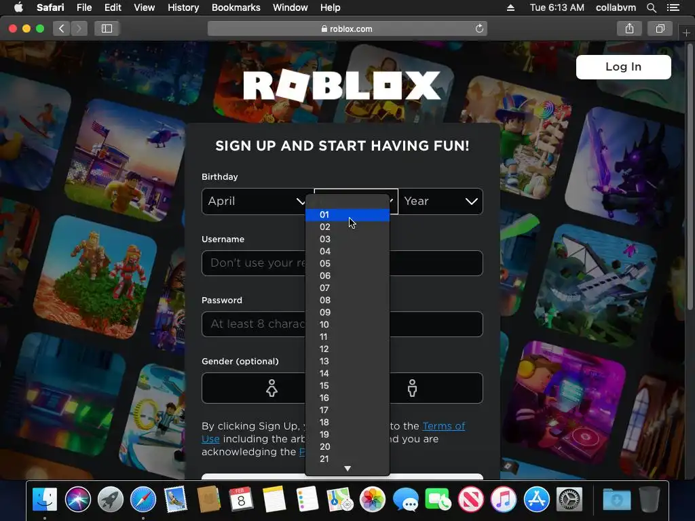
Task: Click the Safari back arrow button
Action: click(61, 28)
